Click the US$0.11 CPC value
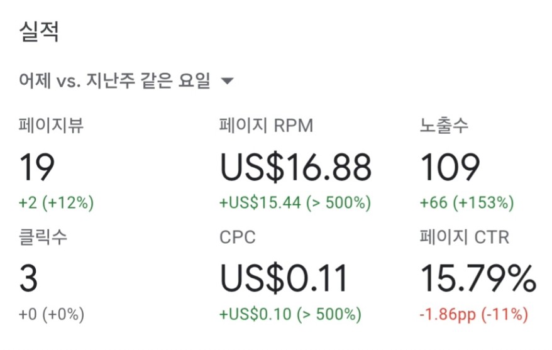 (284, 278)
